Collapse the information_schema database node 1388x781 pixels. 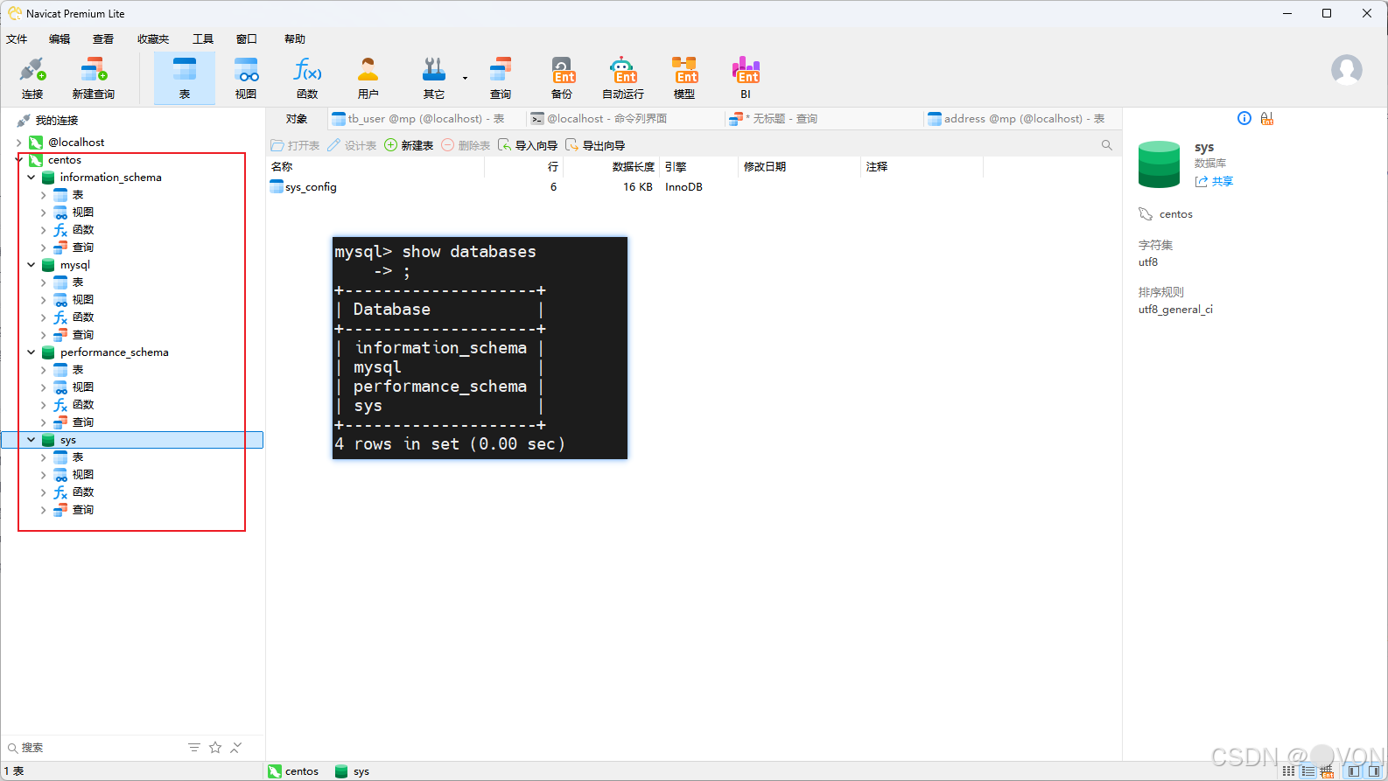(32, 178)
